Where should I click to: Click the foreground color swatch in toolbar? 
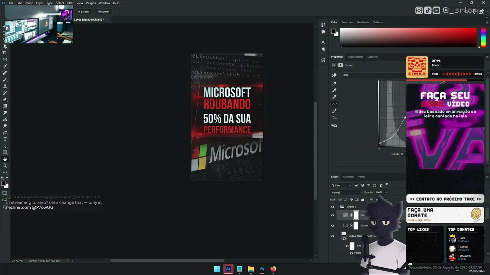coord(3,183)
